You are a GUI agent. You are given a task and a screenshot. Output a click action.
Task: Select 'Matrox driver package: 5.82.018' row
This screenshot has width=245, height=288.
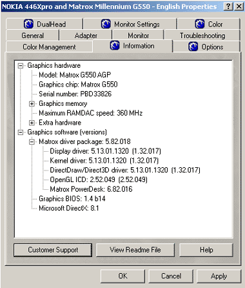click(84, 141)
